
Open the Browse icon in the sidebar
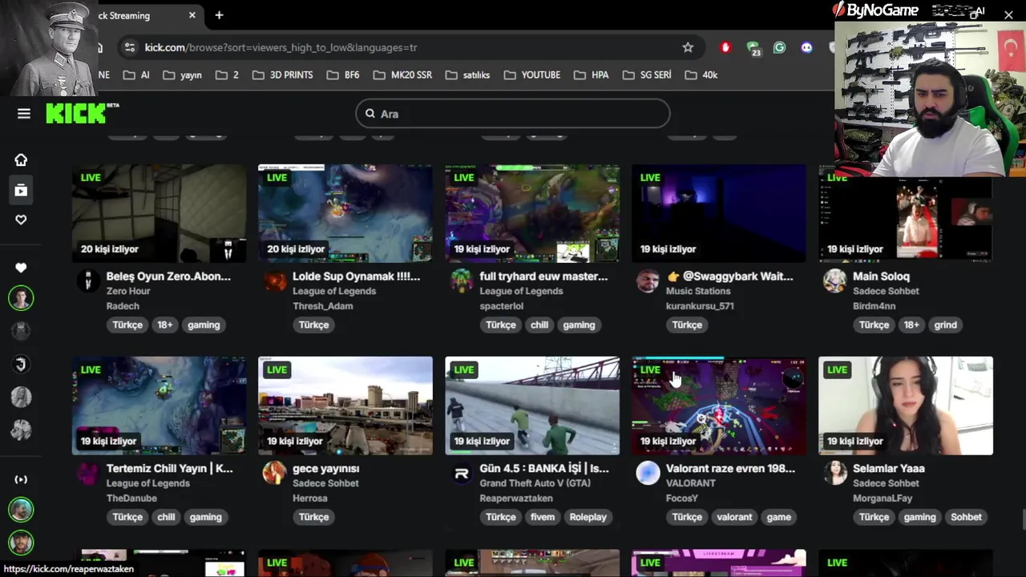click(x=21, y=190)
